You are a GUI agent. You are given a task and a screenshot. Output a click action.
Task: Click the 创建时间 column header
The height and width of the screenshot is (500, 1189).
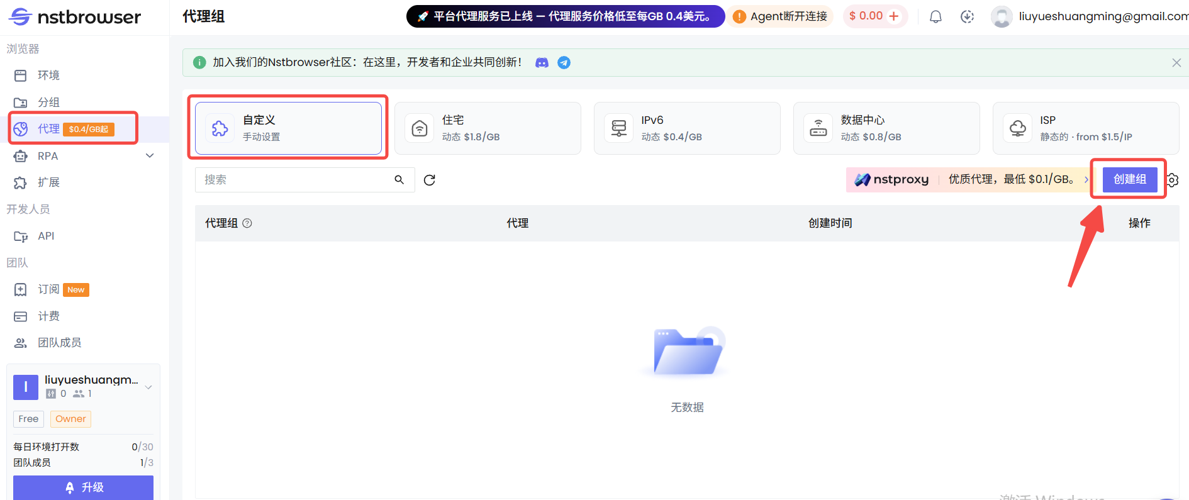click(830, 223)
